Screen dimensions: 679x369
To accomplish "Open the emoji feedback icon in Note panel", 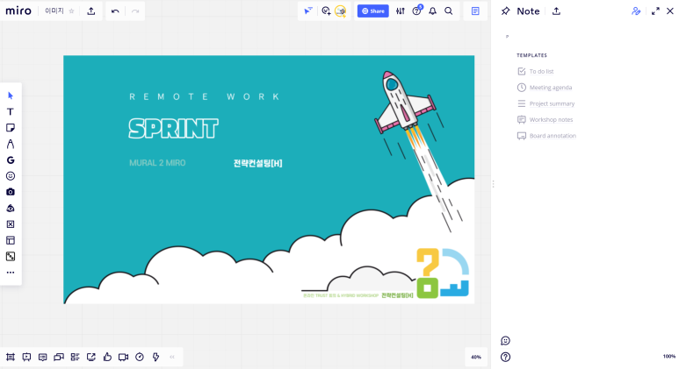I will point(505,341).
